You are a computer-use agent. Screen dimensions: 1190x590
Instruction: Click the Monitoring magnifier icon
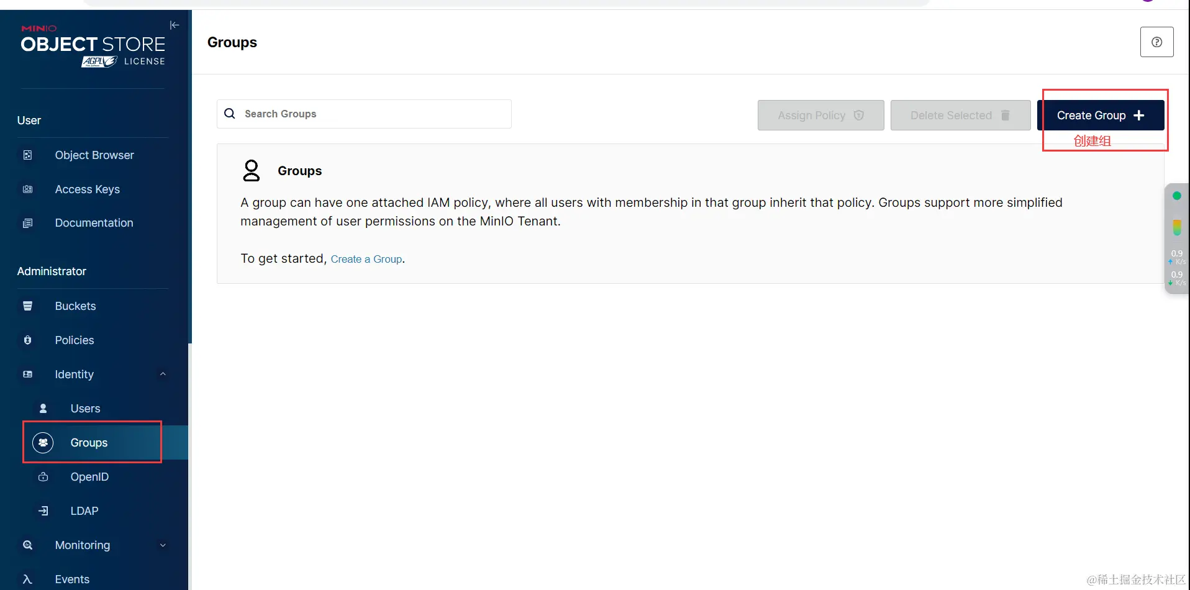(27, 545)
